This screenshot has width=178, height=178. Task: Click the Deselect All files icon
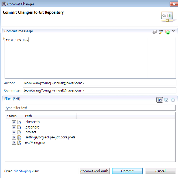tap(173, 100)
